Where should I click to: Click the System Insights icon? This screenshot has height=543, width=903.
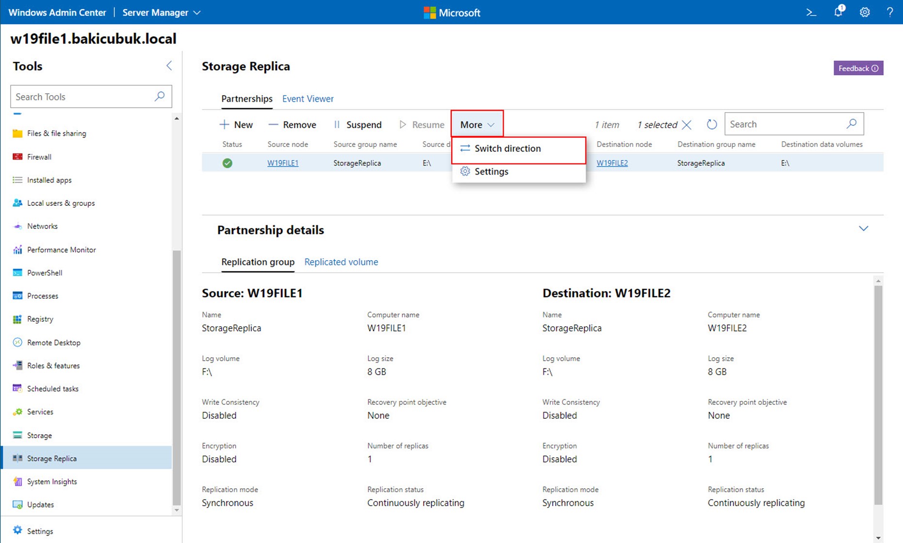tap(17, 481)
